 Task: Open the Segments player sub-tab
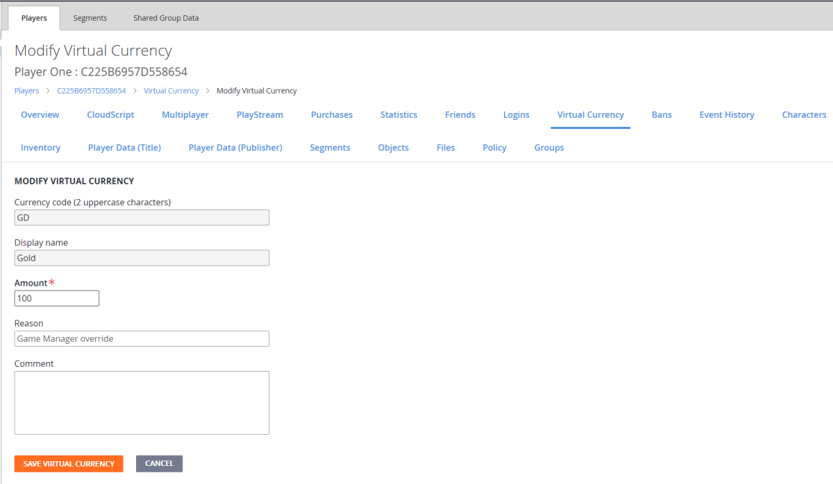(330, 148)
